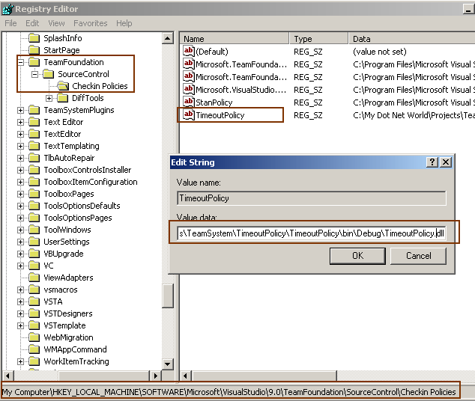This screenshot has height=401, width=475.
Task: Collapse the TeamFoundation tree node
Action: point(20,62)
